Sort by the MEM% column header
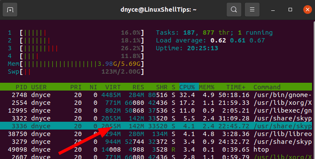The height and width of the screenshot is (159, 315). (207, 87)
